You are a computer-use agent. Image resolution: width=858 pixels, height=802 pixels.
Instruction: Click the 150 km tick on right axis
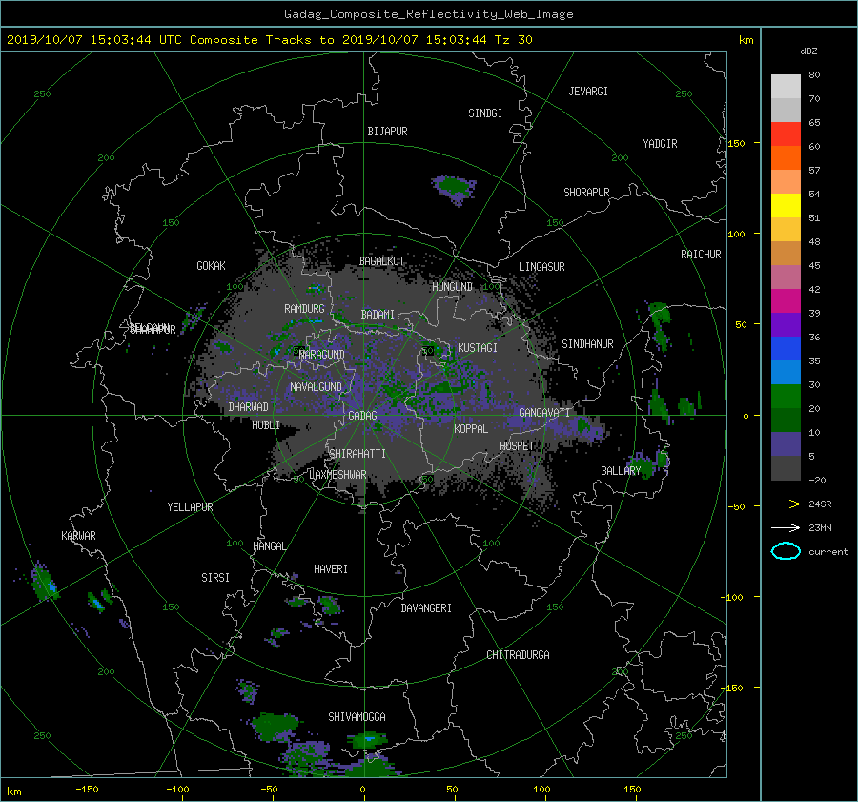pos(737,143)
